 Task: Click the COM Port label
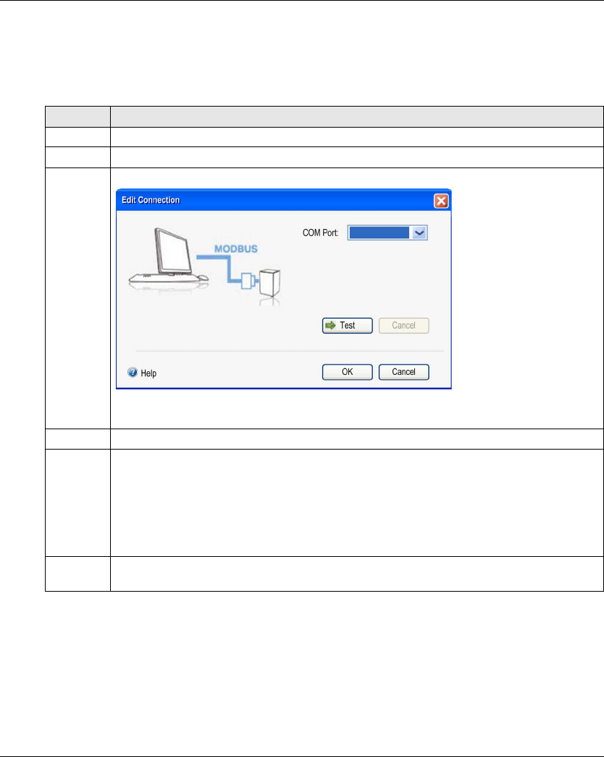point(320,233)
